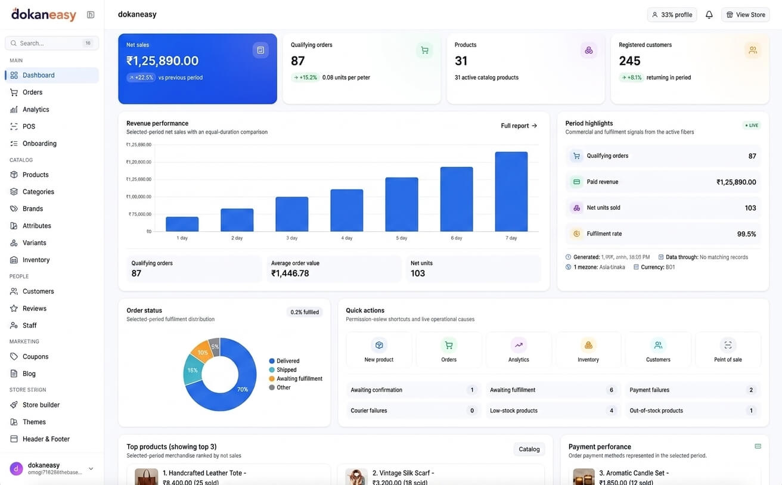The height and width of the screenshot is (485, 782).
Task: Click the Qualifying orders cart icon at top
Action: [424, 50]
